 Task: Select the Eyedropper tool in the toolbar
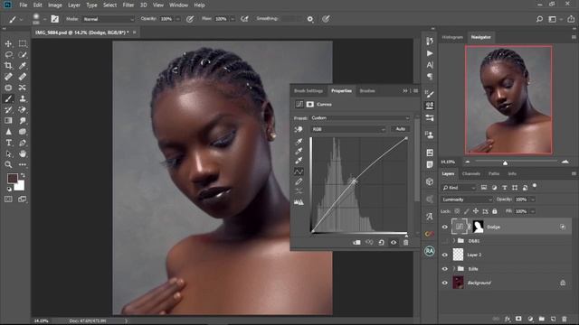pos(23,66)
